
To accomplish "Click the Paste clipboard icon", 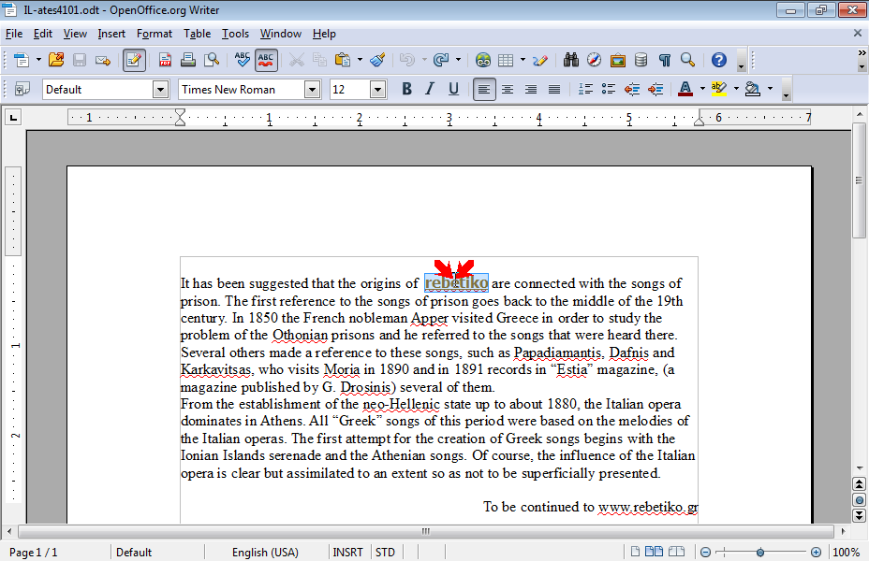I will click(343, 60).
